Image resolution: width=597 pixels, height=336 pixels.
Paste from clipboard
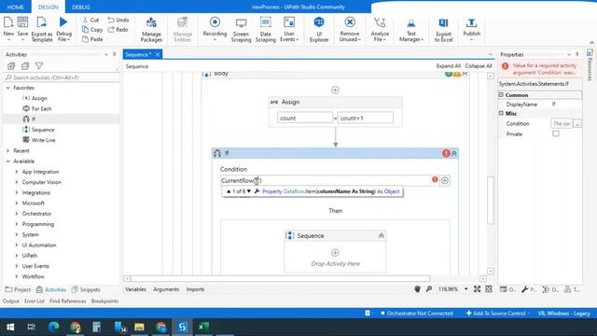point(92,39)
